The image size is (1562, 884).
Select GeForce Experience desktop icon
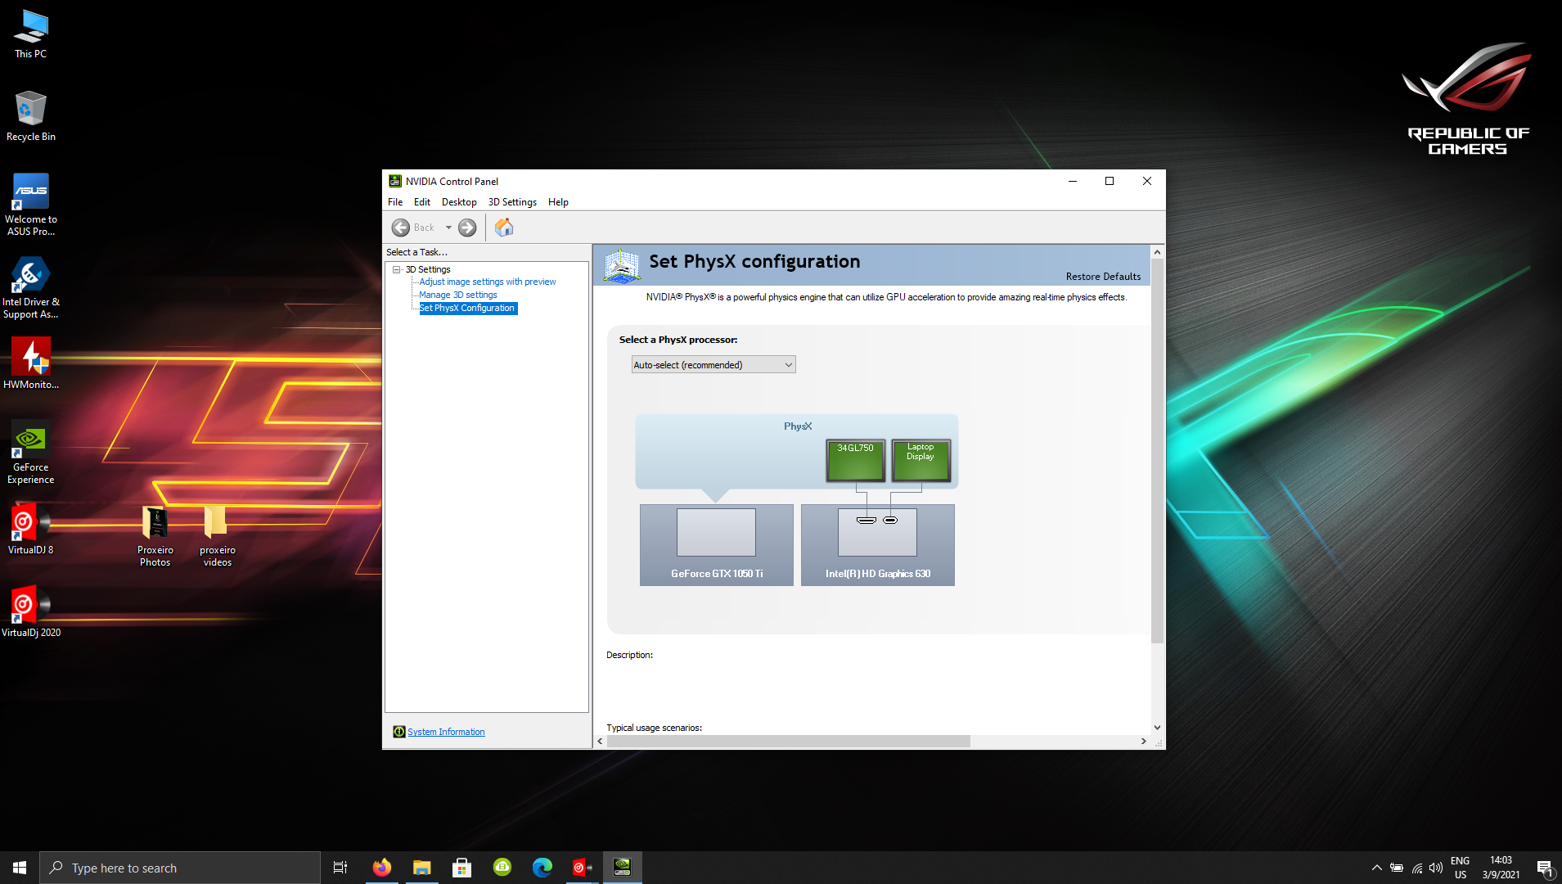(31, 453)
